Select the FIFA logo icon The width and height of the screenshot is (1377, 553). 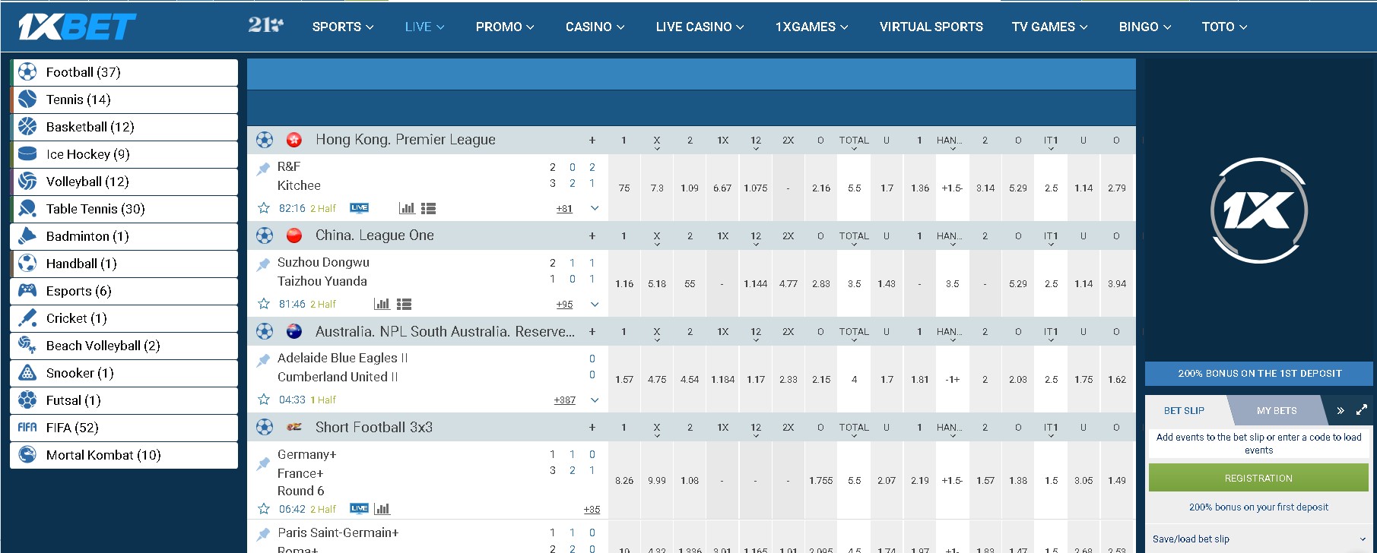pyautogui.click(x=27, y=428)
